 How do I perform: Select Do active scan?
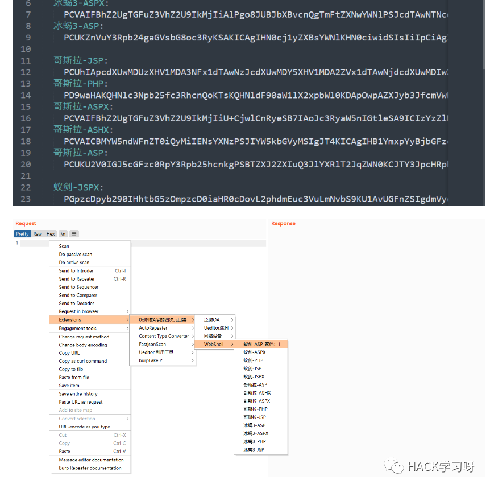90,263
